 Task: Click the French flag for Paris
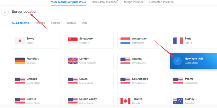point(178,41)
